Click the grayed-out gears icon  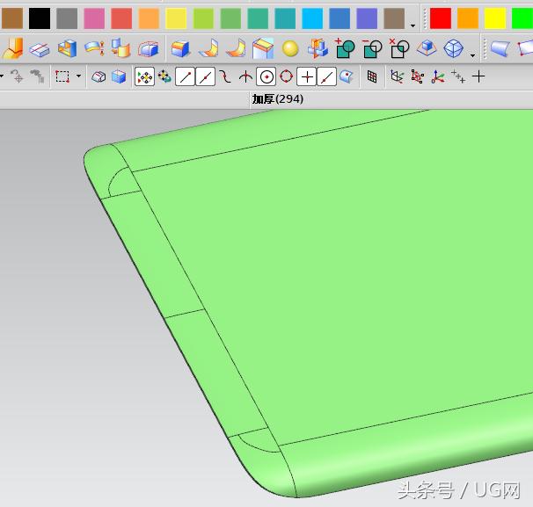(38, 76)
